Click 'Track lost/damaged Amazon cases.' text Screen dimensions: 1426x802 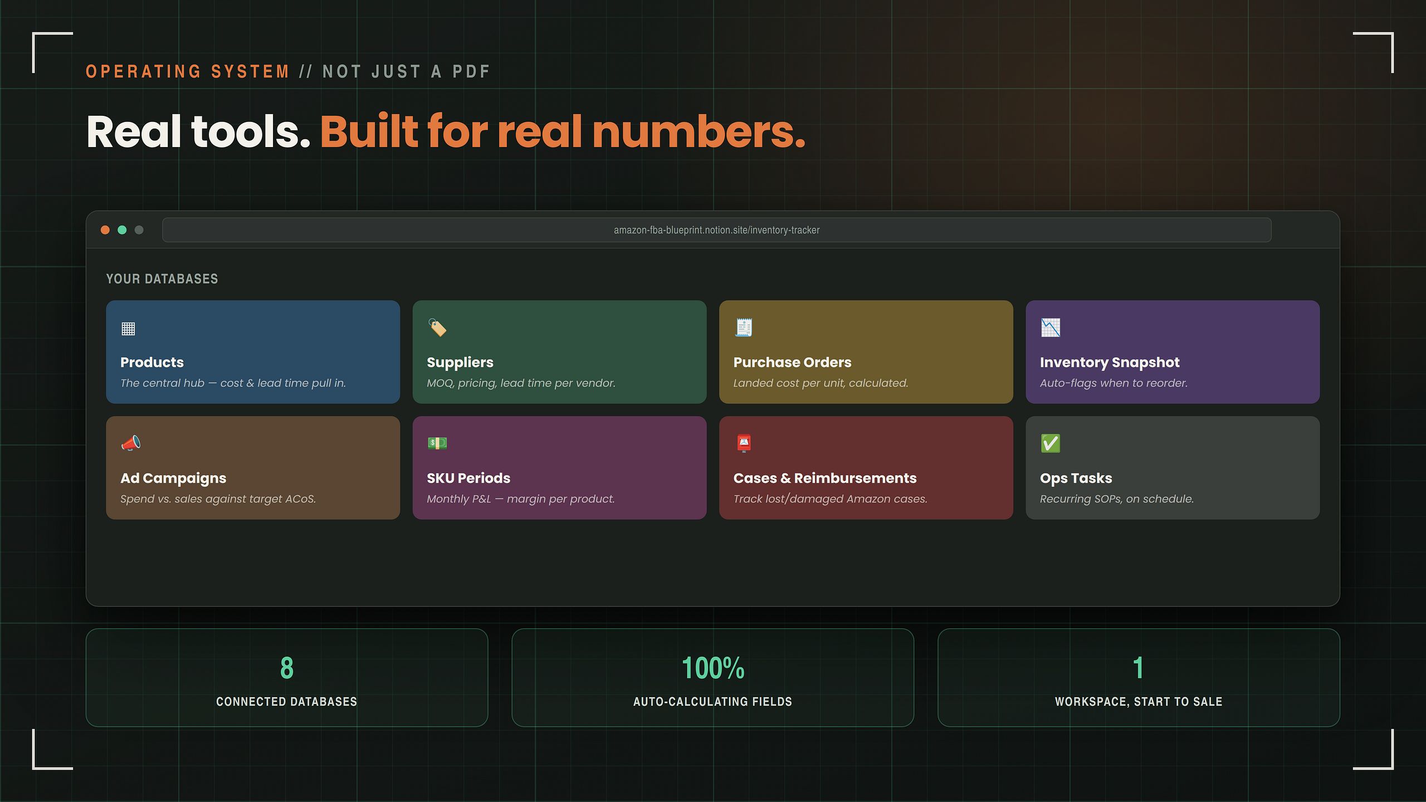coord(830,499)
